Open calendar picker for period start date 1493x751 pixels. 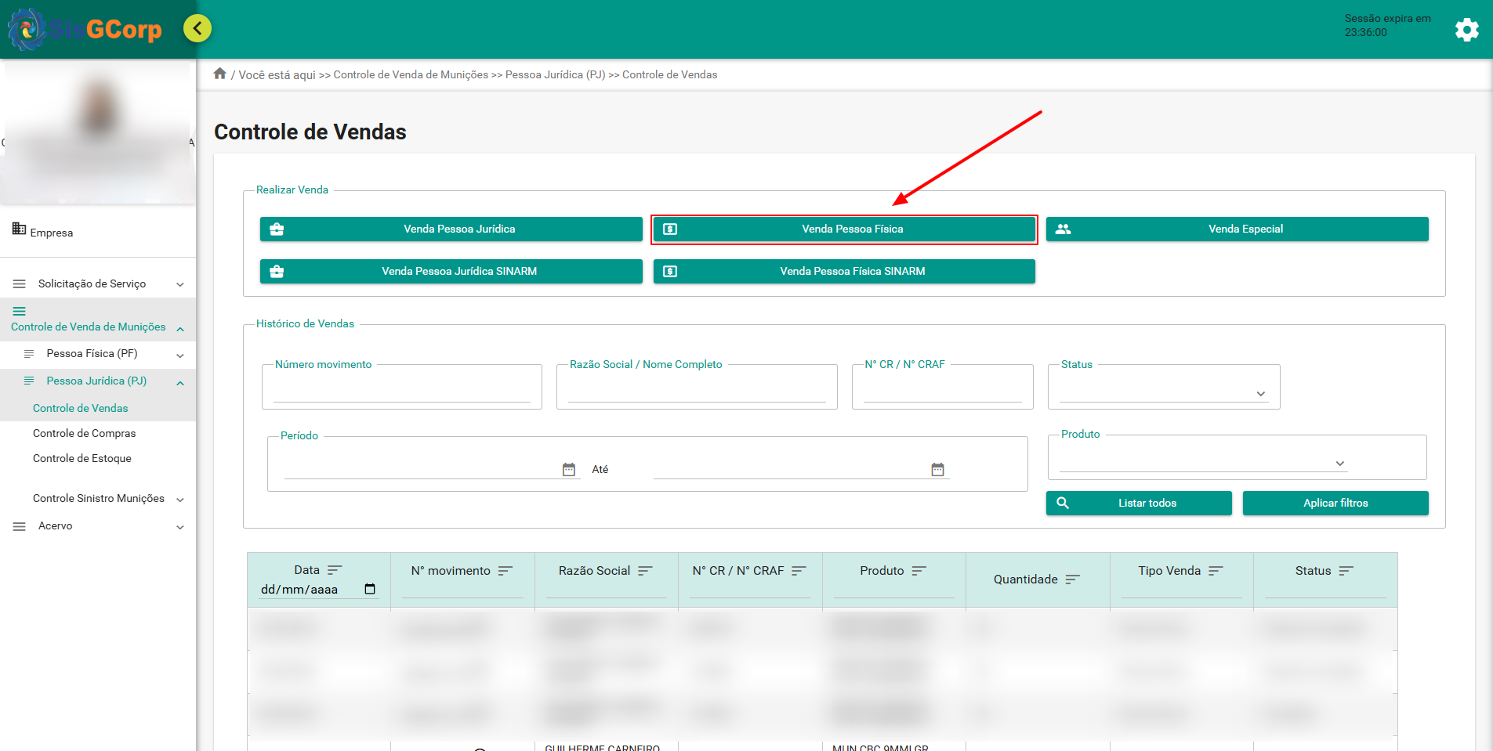[569, 469]
